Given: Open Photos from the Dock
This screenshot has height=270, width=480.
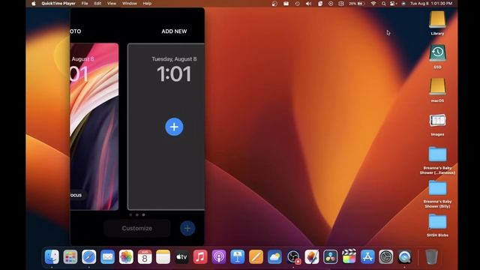Looking at the screenshot, I should pos(126,256).
